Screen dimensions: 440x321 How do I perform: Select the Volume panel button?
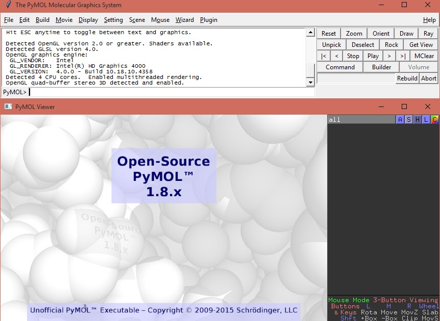[419, 67]
